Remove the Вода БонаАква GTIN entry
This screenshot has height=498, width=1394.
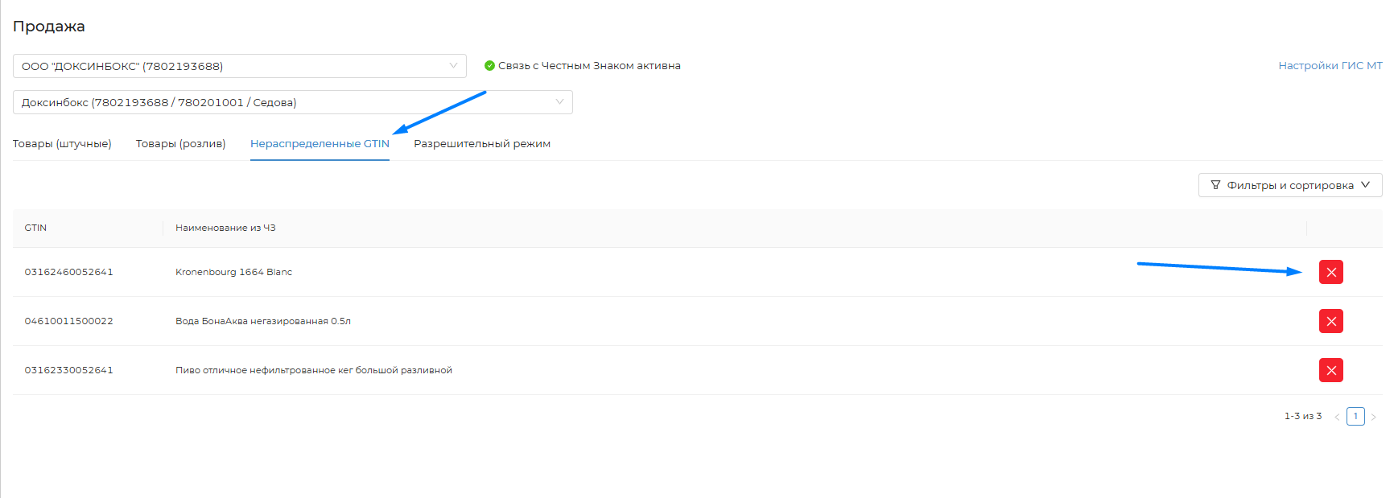[1330, 321]
